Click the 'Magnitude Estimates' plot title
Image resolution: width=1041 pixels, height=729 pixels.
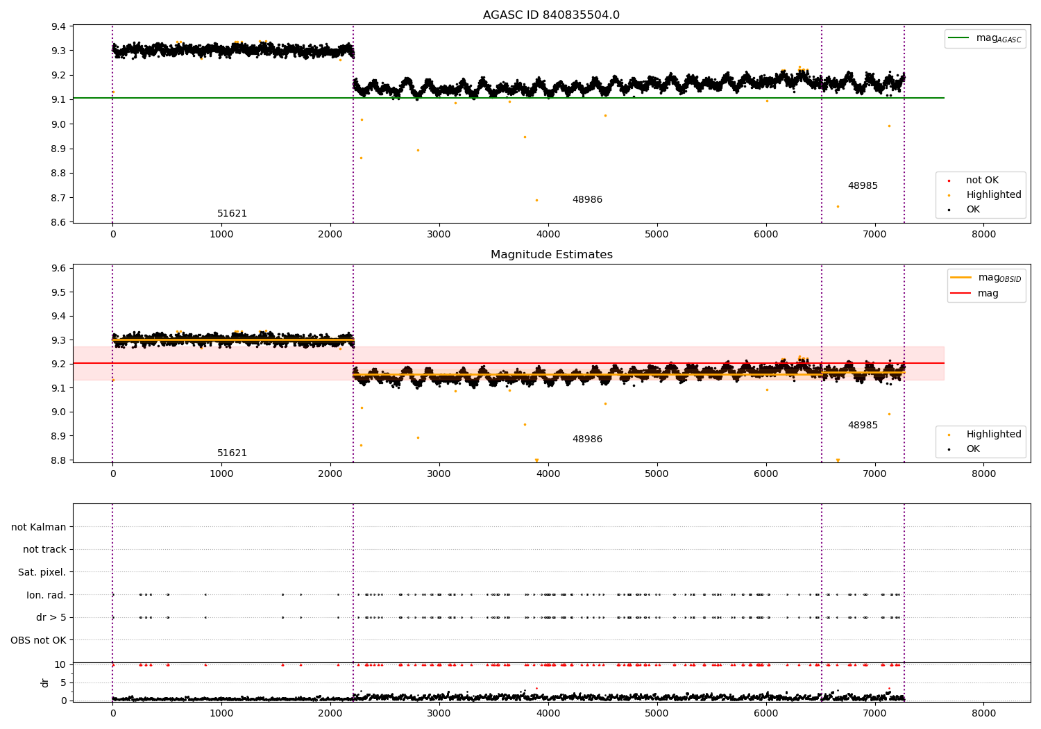(x=551, y=255)
